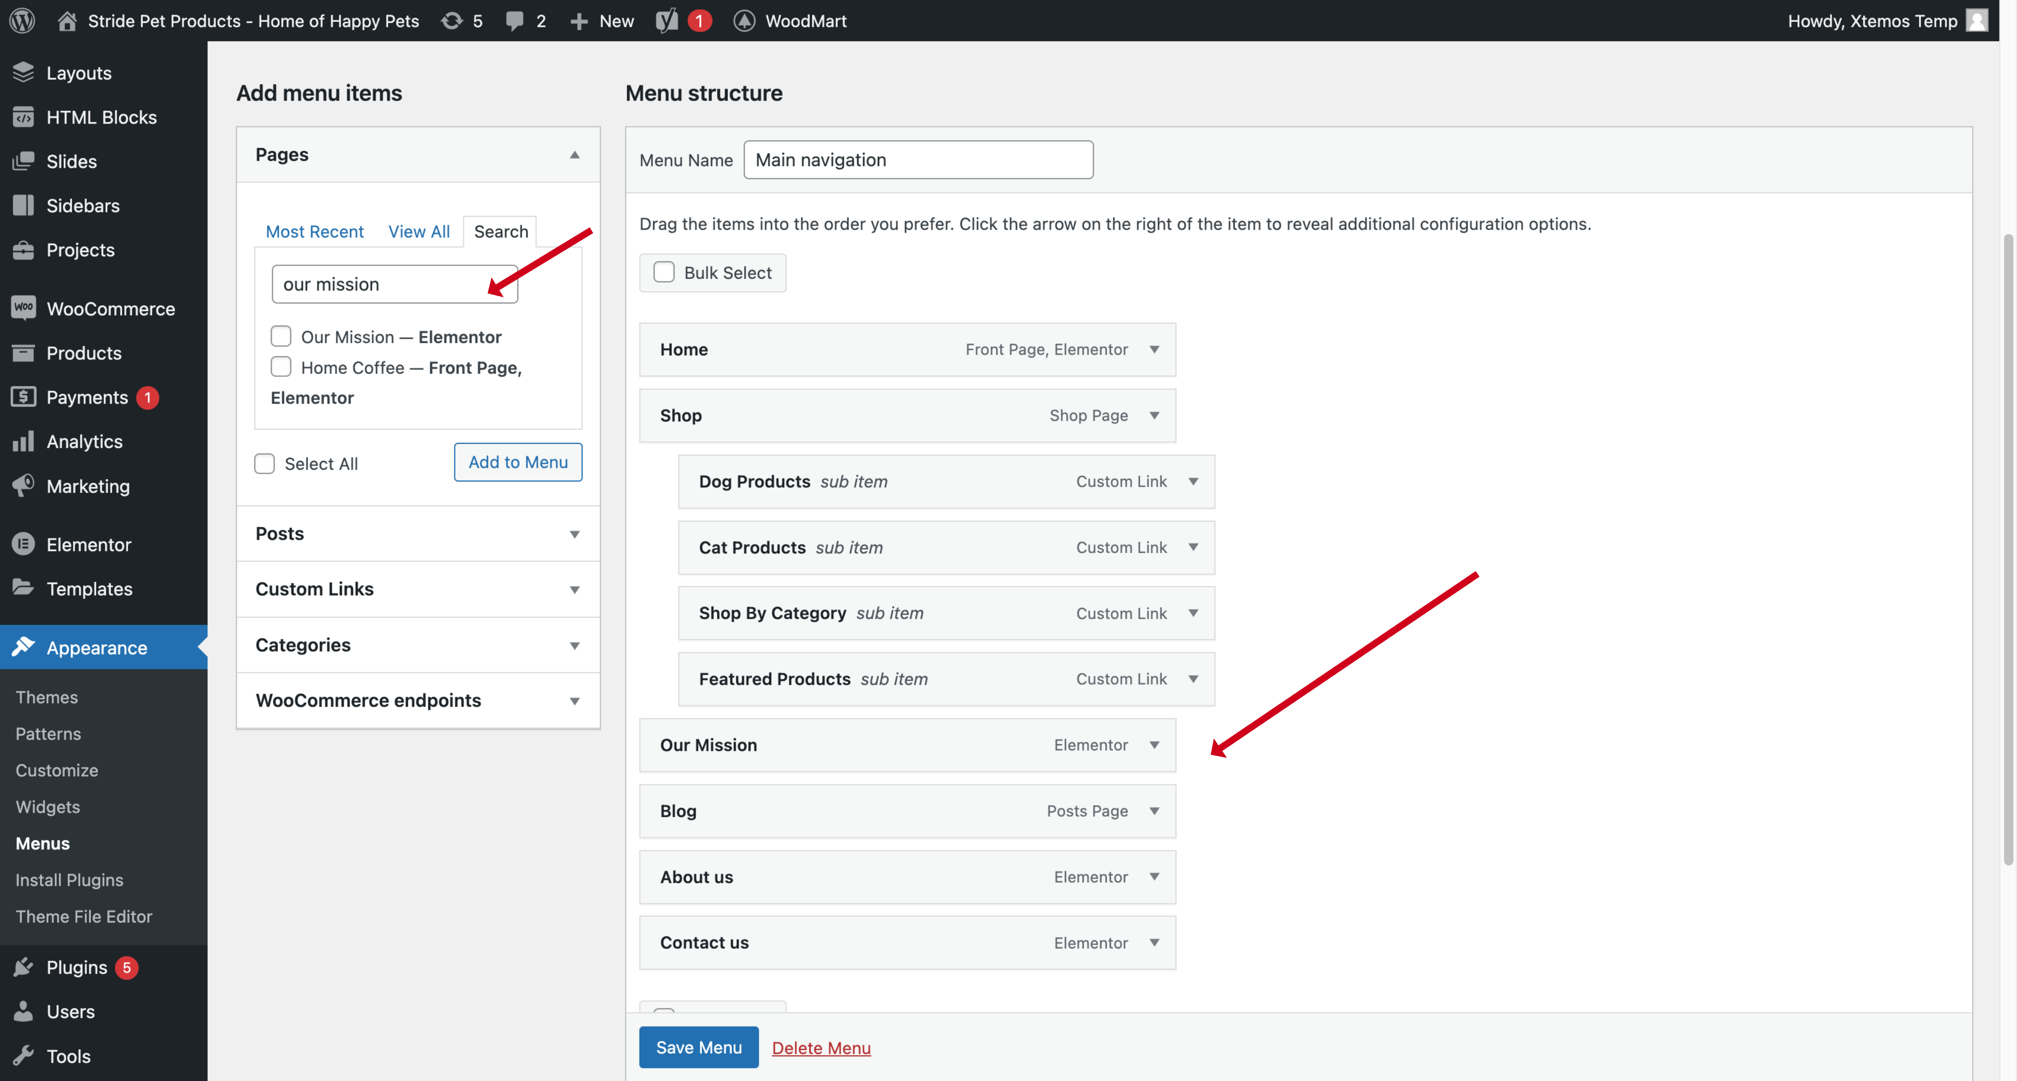Expand the Categories panel
Screen dimensions: 2017x1081
(x=418, y=645)
